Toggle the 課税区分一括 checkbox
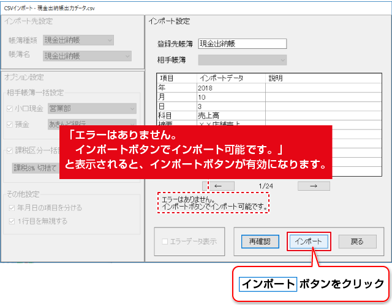Screen dimensions: 392x305 coord(9,151)
